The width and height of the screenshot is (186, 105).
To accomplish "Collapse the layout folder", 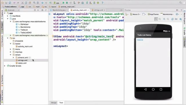I will [10, 44].
